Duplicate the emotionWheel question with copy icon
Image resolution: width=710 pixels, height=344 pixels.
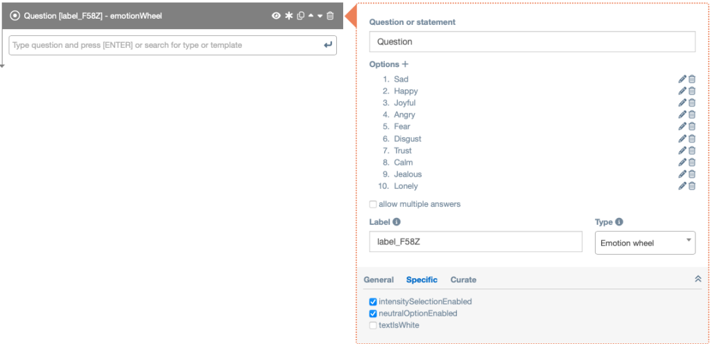300,15
